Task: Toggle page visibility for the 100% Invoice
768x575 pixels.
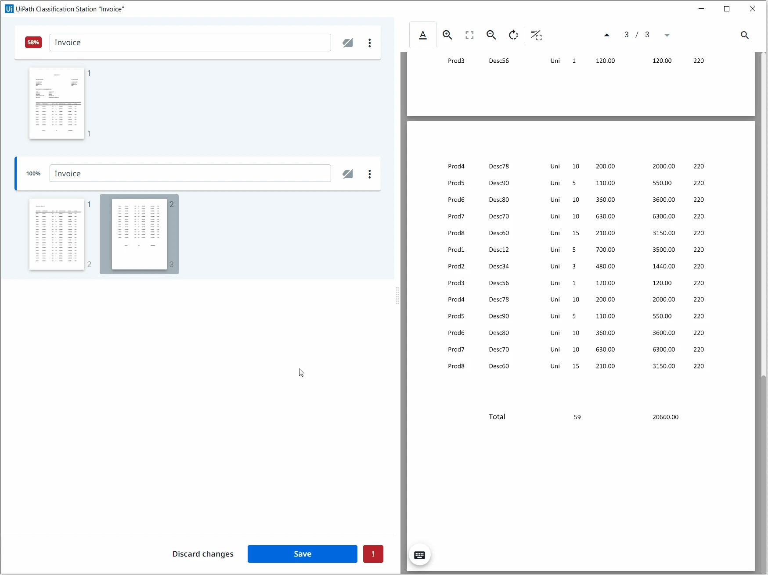Action: pyautogui.click(x=348, y=174)
